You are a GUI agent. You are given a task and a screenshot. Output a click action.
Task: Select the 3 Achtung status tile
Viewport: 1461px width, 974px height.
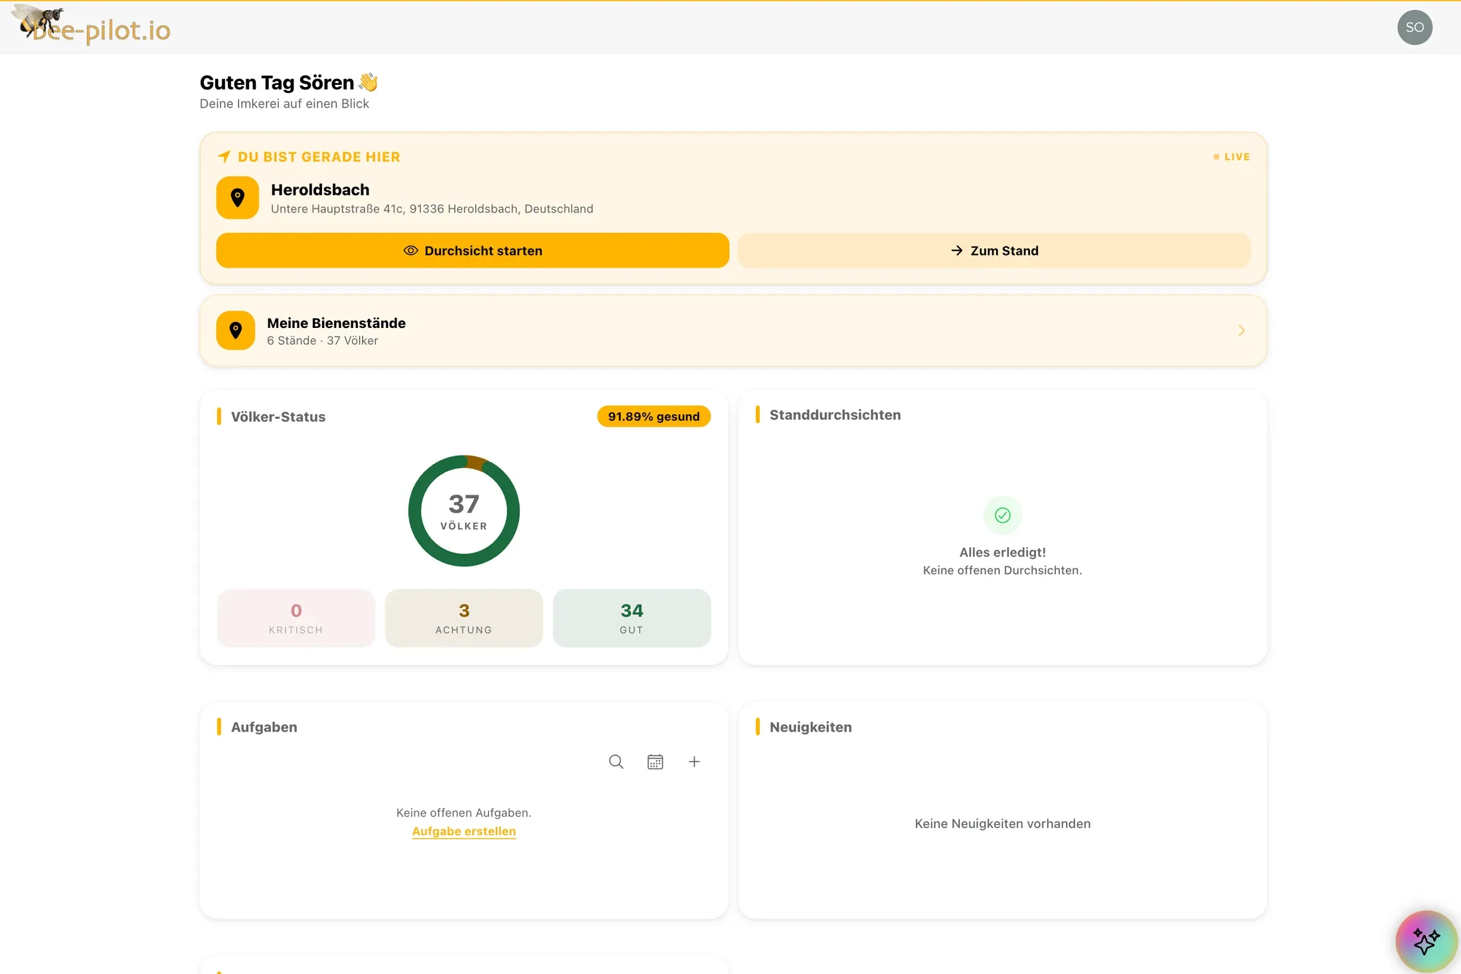tap(464, 618)
